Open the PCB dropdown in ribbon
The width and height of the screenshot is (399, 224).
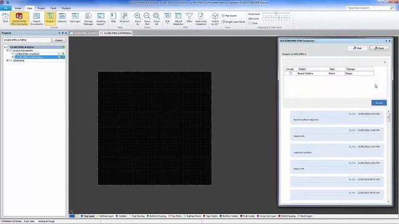167,19
